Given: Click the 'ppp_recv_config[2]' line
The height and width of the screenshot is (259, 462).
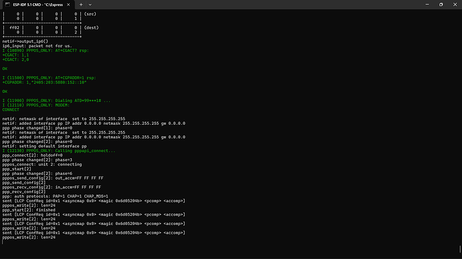Looking at the screenshot, I should 24,192.
